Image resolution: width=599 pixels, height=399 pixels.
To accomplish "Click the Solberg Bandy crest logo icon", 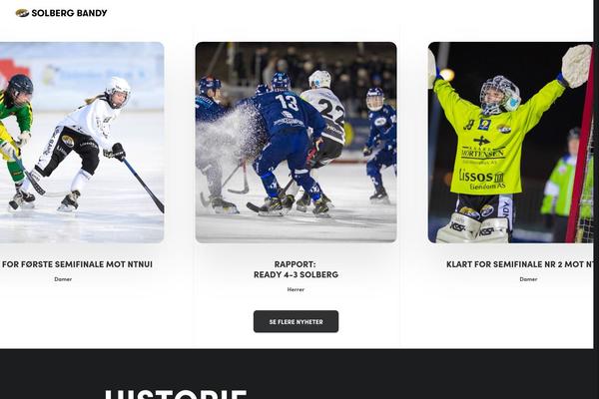I will [22, 13].
